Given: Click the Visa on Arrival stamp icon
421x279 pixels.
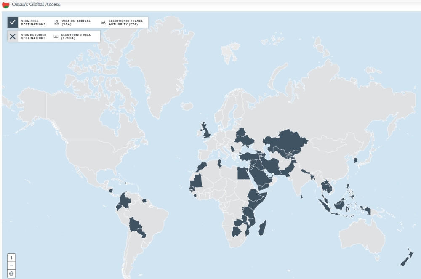Looking at the screenshot, I should click(x=57, y=22).
